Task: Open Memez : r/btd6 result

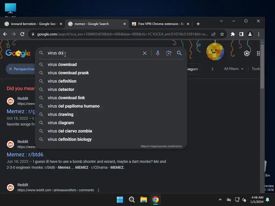Action: click(25, 154)
